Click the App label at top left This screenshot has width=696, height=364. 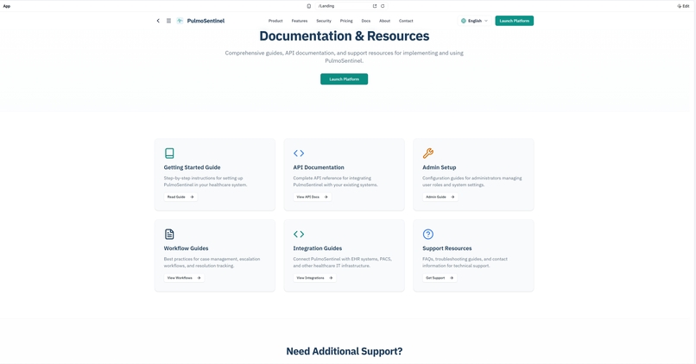[x=7, y=6]
